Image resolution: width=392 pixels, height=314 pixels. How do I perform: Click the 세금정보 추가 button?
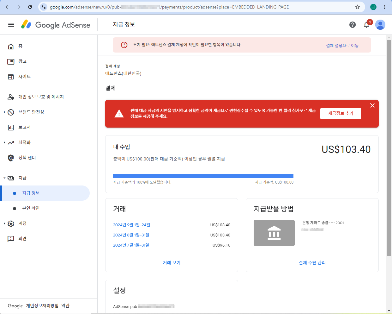point(341,113)
